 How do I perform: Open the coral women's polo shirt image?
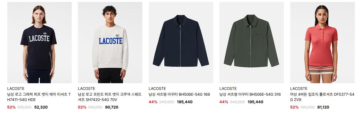(322, 43)
